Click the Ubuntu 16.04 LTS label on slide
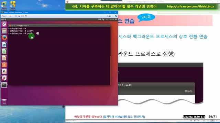The height and width of the screenshot is (123, 220). (x=194, y=117)
